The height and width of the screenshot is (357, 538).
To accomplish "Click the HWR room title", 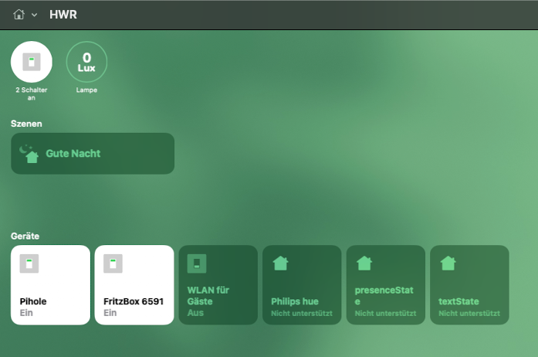I will point(63,15).
